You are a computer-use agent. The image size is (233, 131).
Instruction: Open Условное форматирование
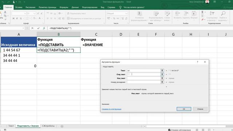click(139, 16)
